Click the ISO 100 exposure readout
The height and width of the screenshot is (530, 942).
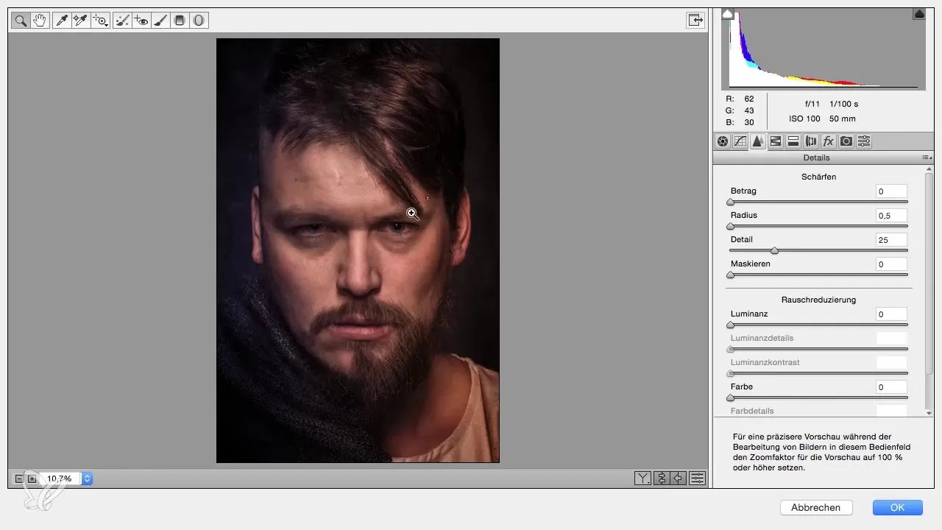[804, 119]
